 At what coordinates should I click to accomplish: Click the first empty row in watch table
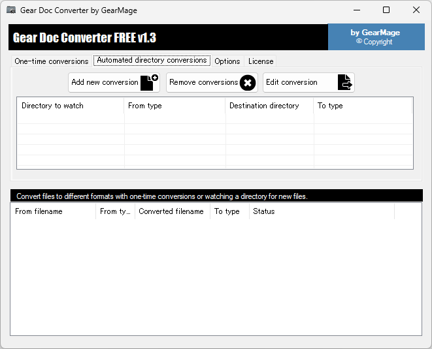tap(214, 119)
